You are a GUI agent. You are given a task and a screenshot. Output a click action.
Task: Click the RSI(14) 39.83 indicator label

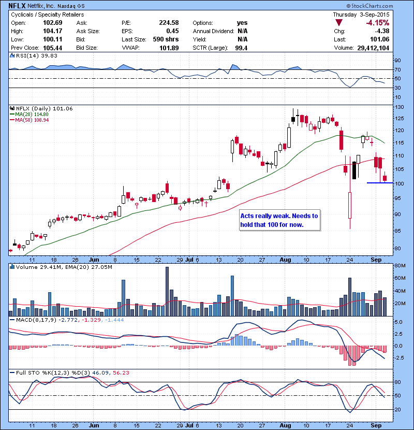coord(37,55)
